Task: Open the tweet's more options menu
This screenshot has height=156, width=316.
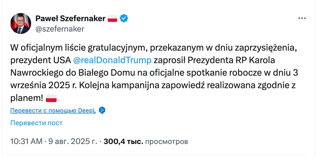Action: [x=302, y=19]
